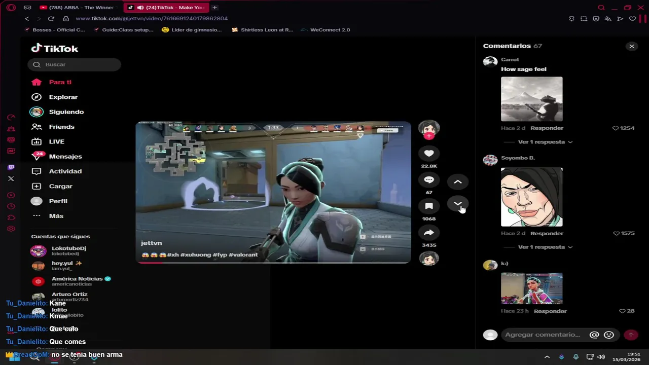Screen dimensions: 649x365
Task: Open the Twitch icon in Opera sidebar
Action: (x=11, y=167)
